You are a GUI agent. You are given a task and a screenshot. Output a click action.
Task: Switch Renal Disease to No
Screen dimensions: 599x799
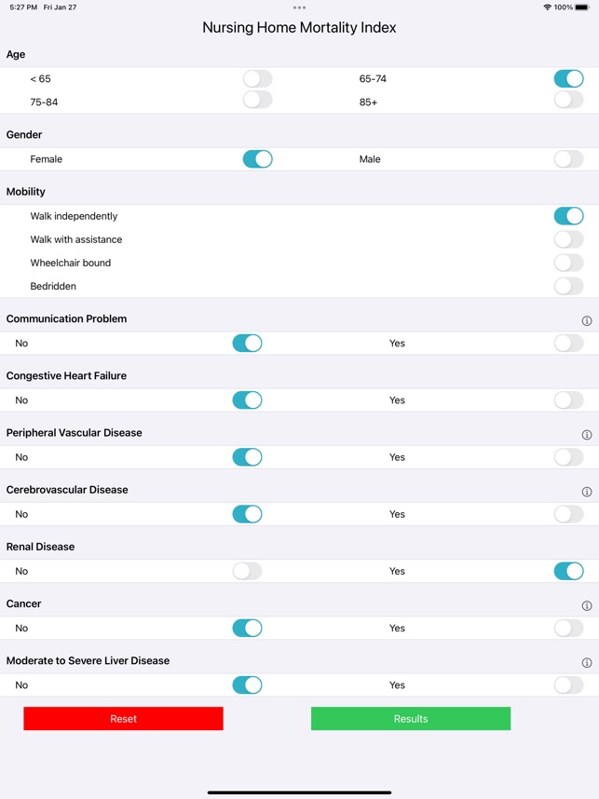pyautogui.click(x=248, y=571)
